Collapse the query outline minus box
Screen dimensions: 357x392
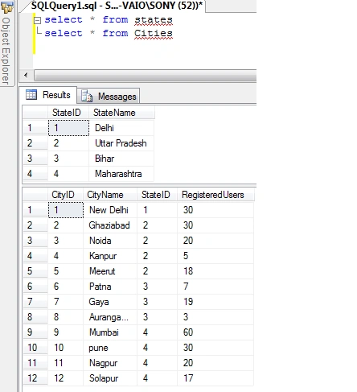point(38,20)
